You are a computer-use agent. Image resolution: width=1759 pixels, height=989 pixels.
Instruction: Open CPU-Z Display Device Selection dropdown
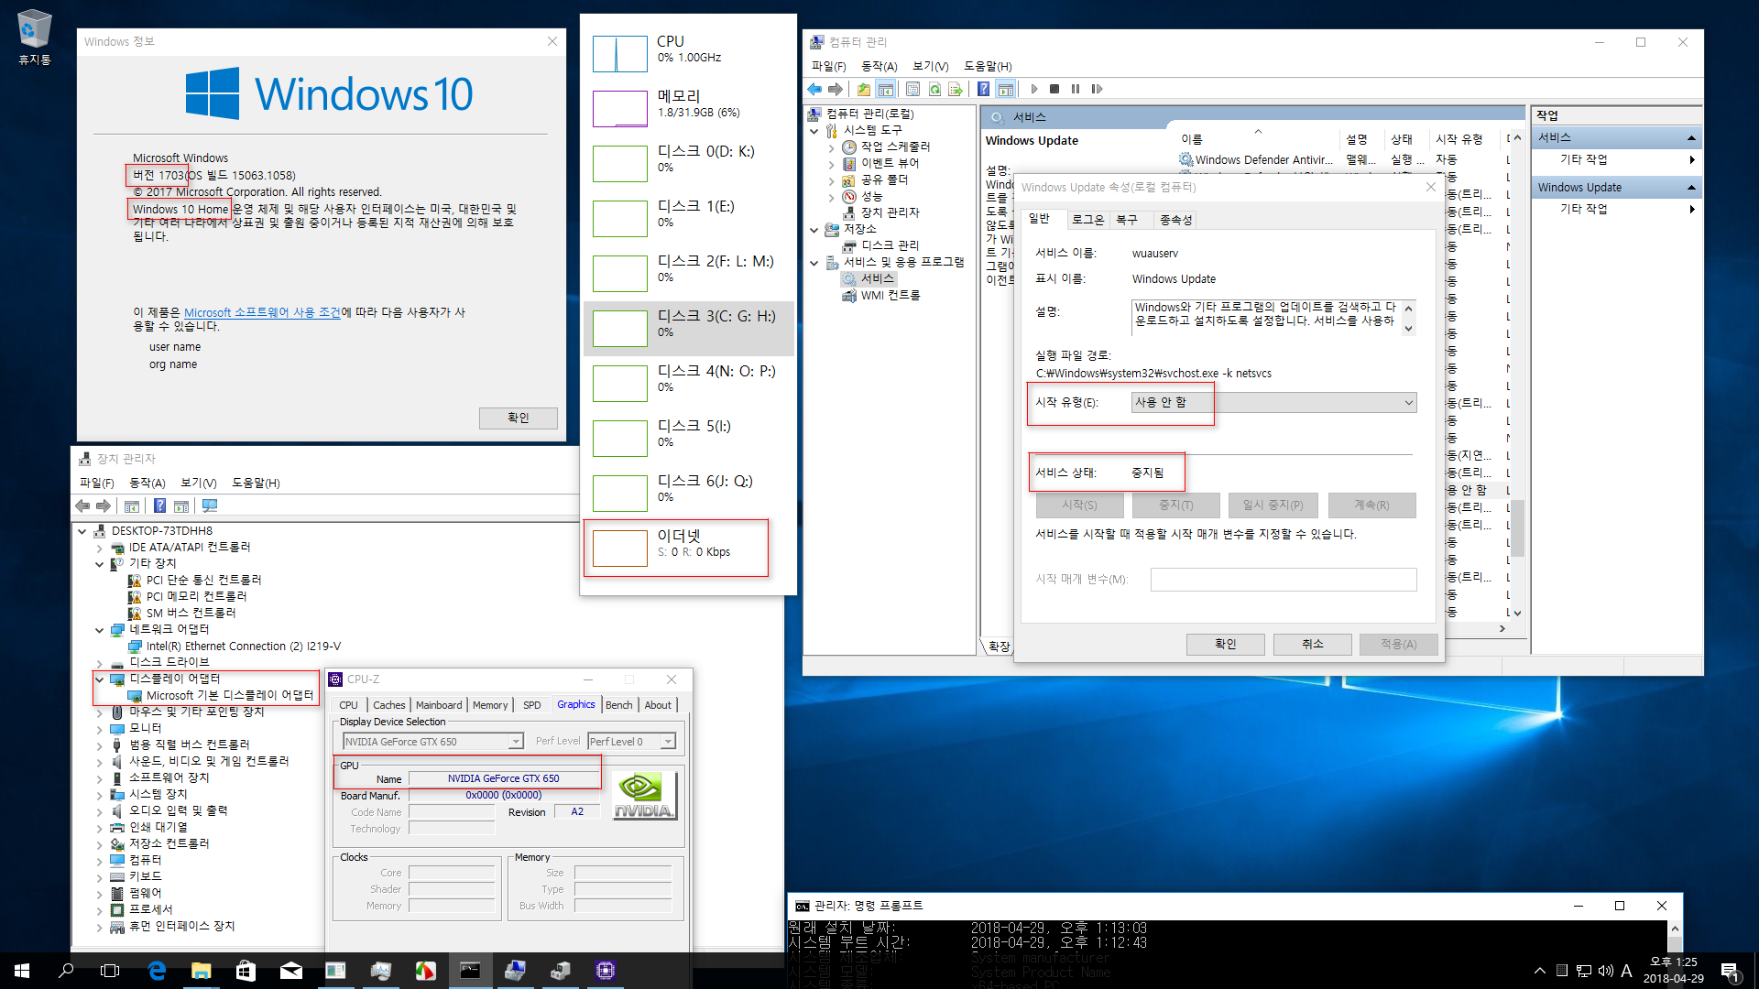coord(432,742)
